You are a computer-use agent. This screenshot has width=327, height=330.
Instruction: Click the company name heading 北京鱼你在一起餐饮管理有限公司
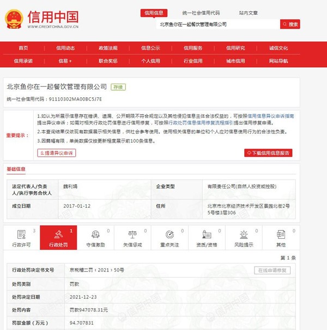tap(57, 87)
